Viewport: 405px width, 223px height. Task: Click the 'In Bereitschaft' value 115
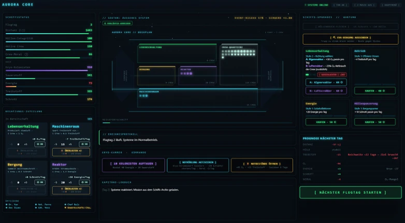(x=90, y=119)
